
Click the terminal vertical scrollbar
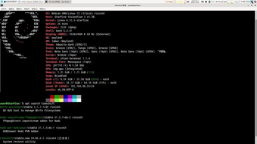256,78
